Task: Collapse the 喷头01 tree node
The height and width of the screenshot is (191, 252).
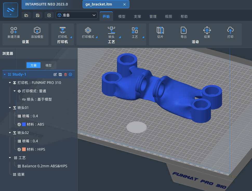Action: (10, 108)
